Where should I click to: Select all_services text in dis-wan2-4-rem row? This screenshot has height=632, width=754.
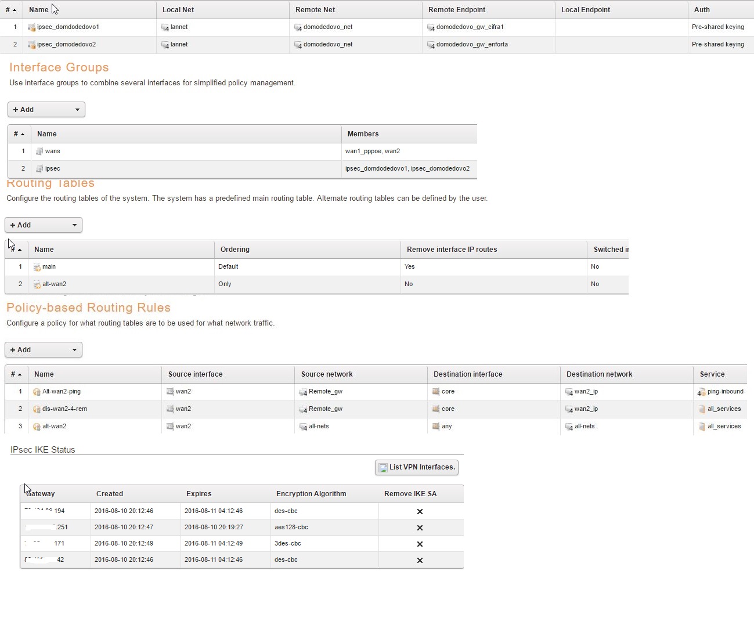(724, 409)
